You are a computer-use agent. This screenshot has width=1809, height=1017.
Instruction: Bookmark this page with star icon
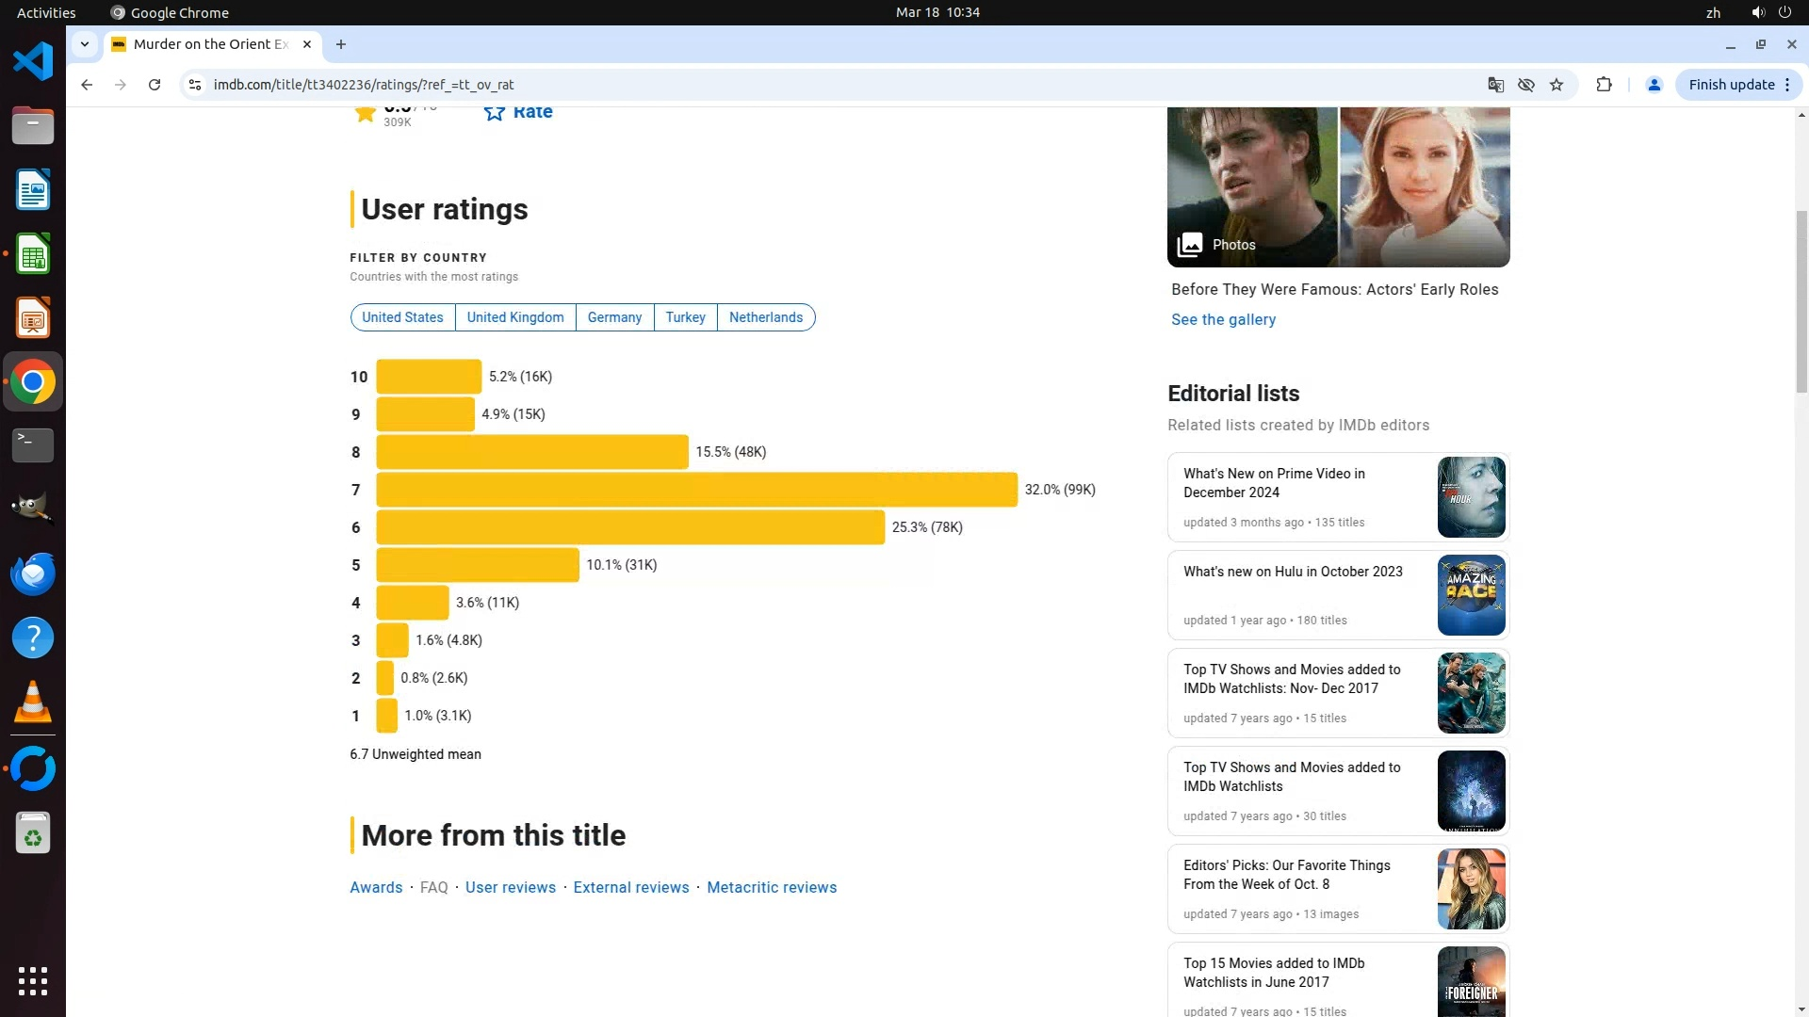pos(1556,85)
